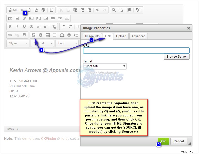
Task: Click Paste from Word icon
Action: [89, 10]
